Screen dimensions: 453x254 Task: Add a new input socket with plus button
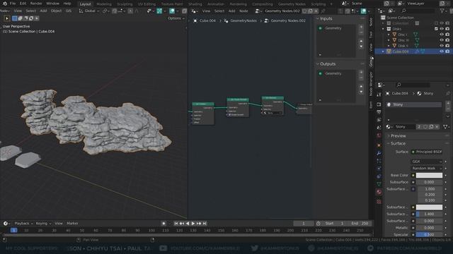pos(361,27)
